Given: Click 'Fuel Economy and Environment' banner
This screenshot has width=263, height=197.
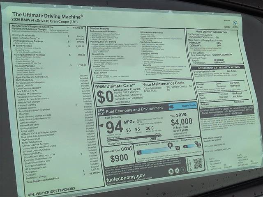Looking at the screenshot, I should point(134,110).
